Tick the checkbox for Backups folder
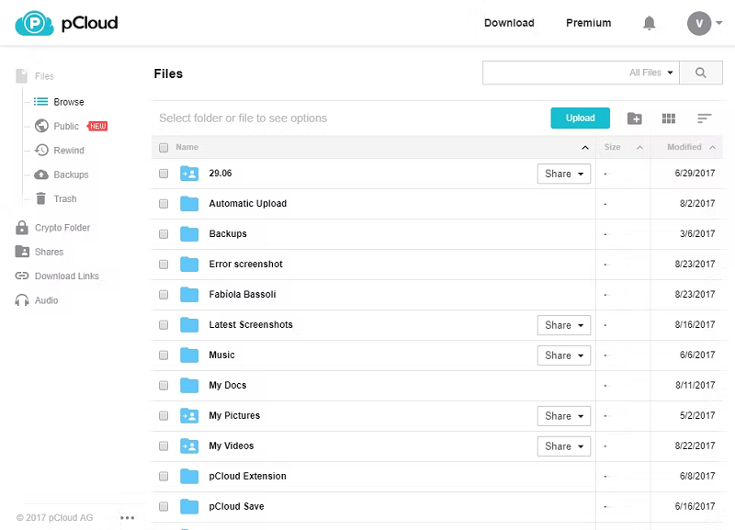The height and width of the screenshot is (530, 735). pos(164,234)
